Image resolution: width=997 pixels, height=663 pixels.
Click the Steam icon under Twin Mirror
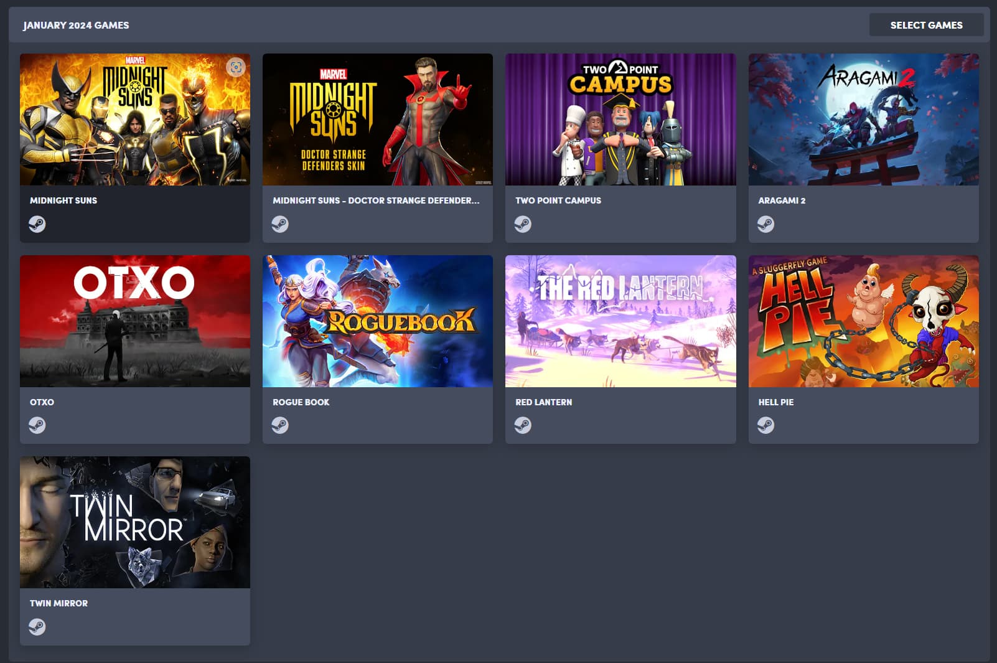pos(37,627)
